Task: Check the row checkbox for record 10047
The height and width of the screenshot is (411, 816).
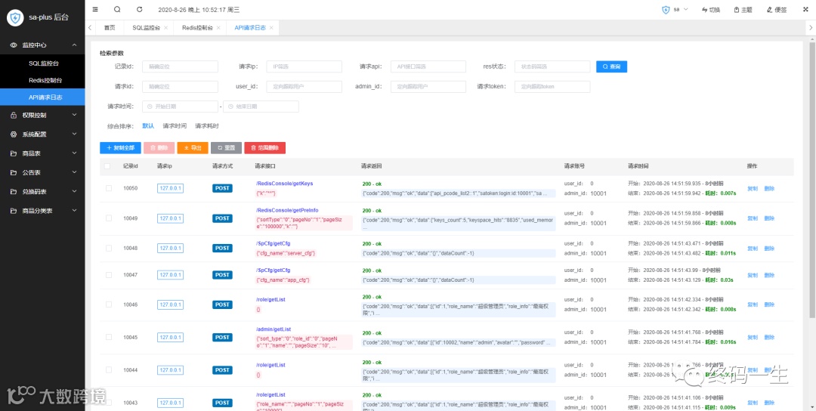Action: 109,275
